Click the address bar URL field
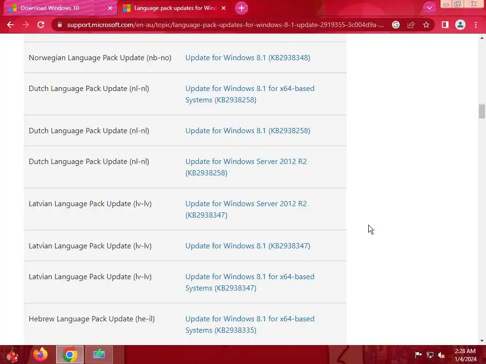 pos(225,25)
